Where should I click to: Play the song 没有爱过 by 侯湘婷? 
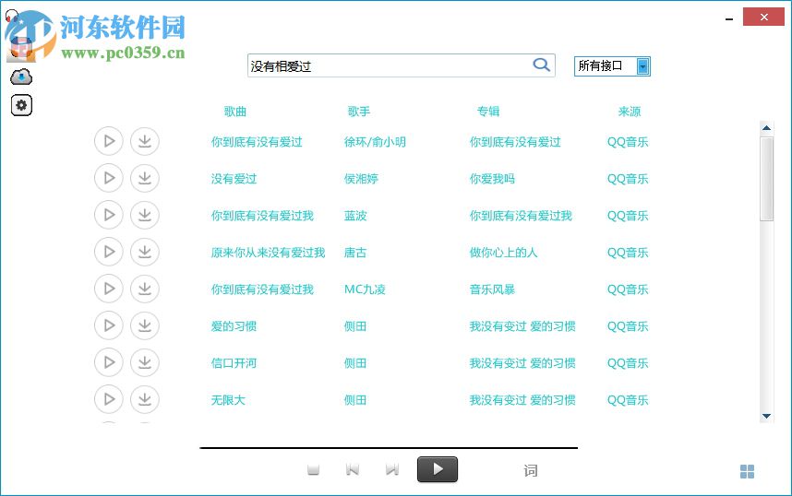click(x=109, y=178)
